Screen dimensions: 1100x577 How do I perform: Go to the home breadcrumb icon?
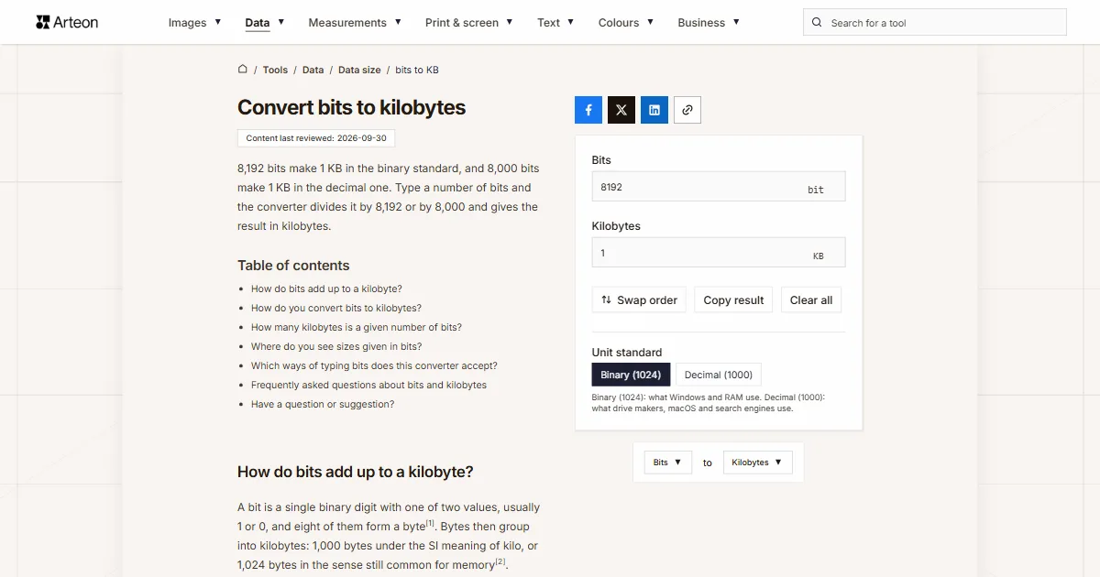[x=243, y=69]
